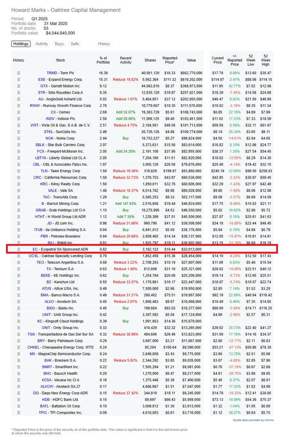Select Reduce 19.82% in EXE row
Viewport: 281px width, 443px height.
(126, 79)
